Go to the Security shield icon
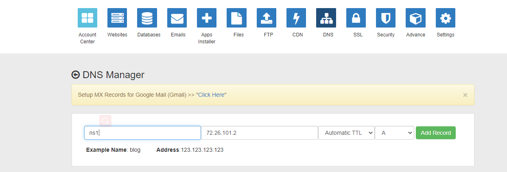The height and width of the screenshot is (172, 507). (386, 18)
